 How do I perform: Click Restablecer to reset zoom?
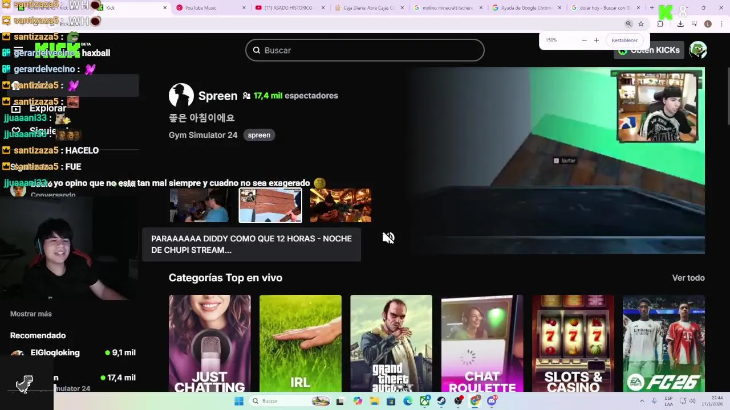pyautogui.click(x=624, y=40)
